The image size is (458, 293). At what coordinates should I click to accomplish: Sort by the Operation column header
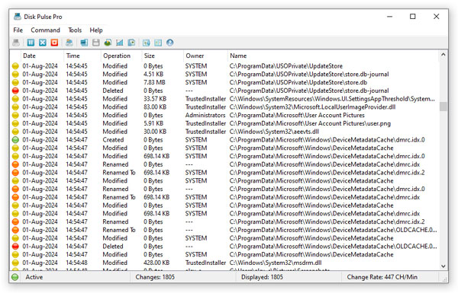point(121,56)
